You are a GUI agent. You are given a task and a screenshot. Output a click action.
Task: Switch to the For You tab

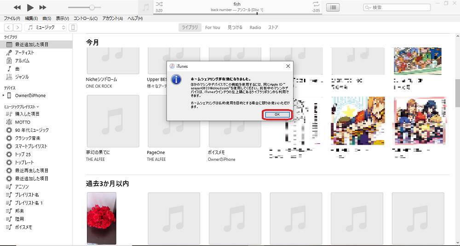click(213, 27)
